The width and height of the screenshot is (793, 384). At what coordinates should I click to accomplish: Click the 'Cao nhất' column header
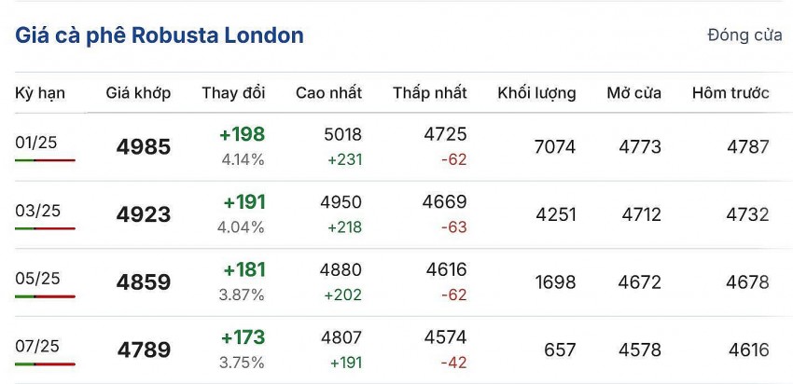point(328,93)
